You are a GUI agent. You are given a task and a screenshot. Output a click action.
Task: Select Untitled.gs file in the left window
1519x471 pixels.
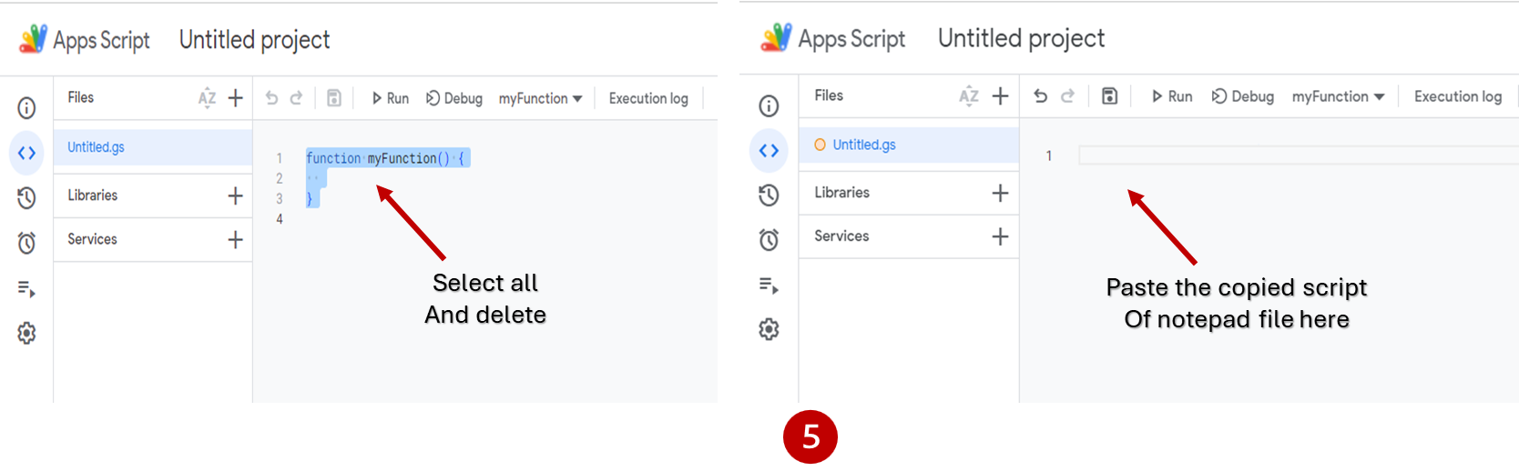97,147
